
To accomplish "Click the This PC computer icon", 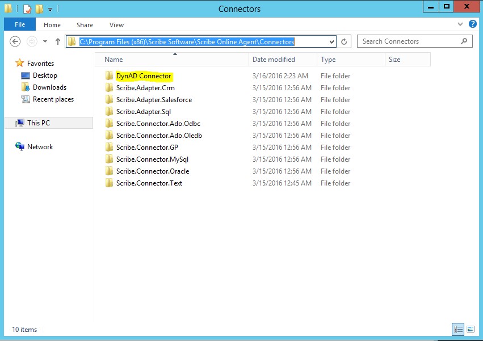I will (20, 123).
